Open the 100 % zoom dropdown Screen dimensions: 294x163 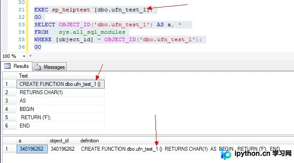(24, 56)
